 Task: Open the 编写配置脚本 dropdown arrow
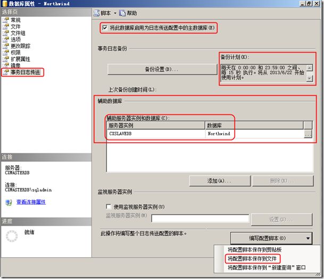pyautogui.click(x=308, y=239)
